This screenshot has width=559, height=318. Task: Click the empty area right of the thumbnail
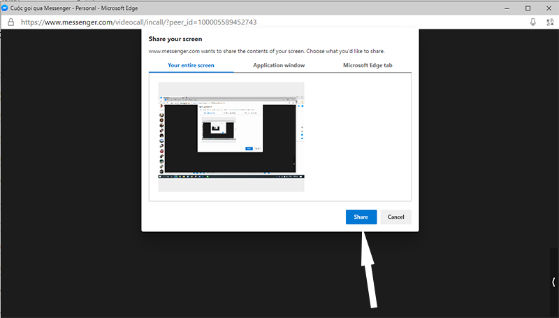356,137
